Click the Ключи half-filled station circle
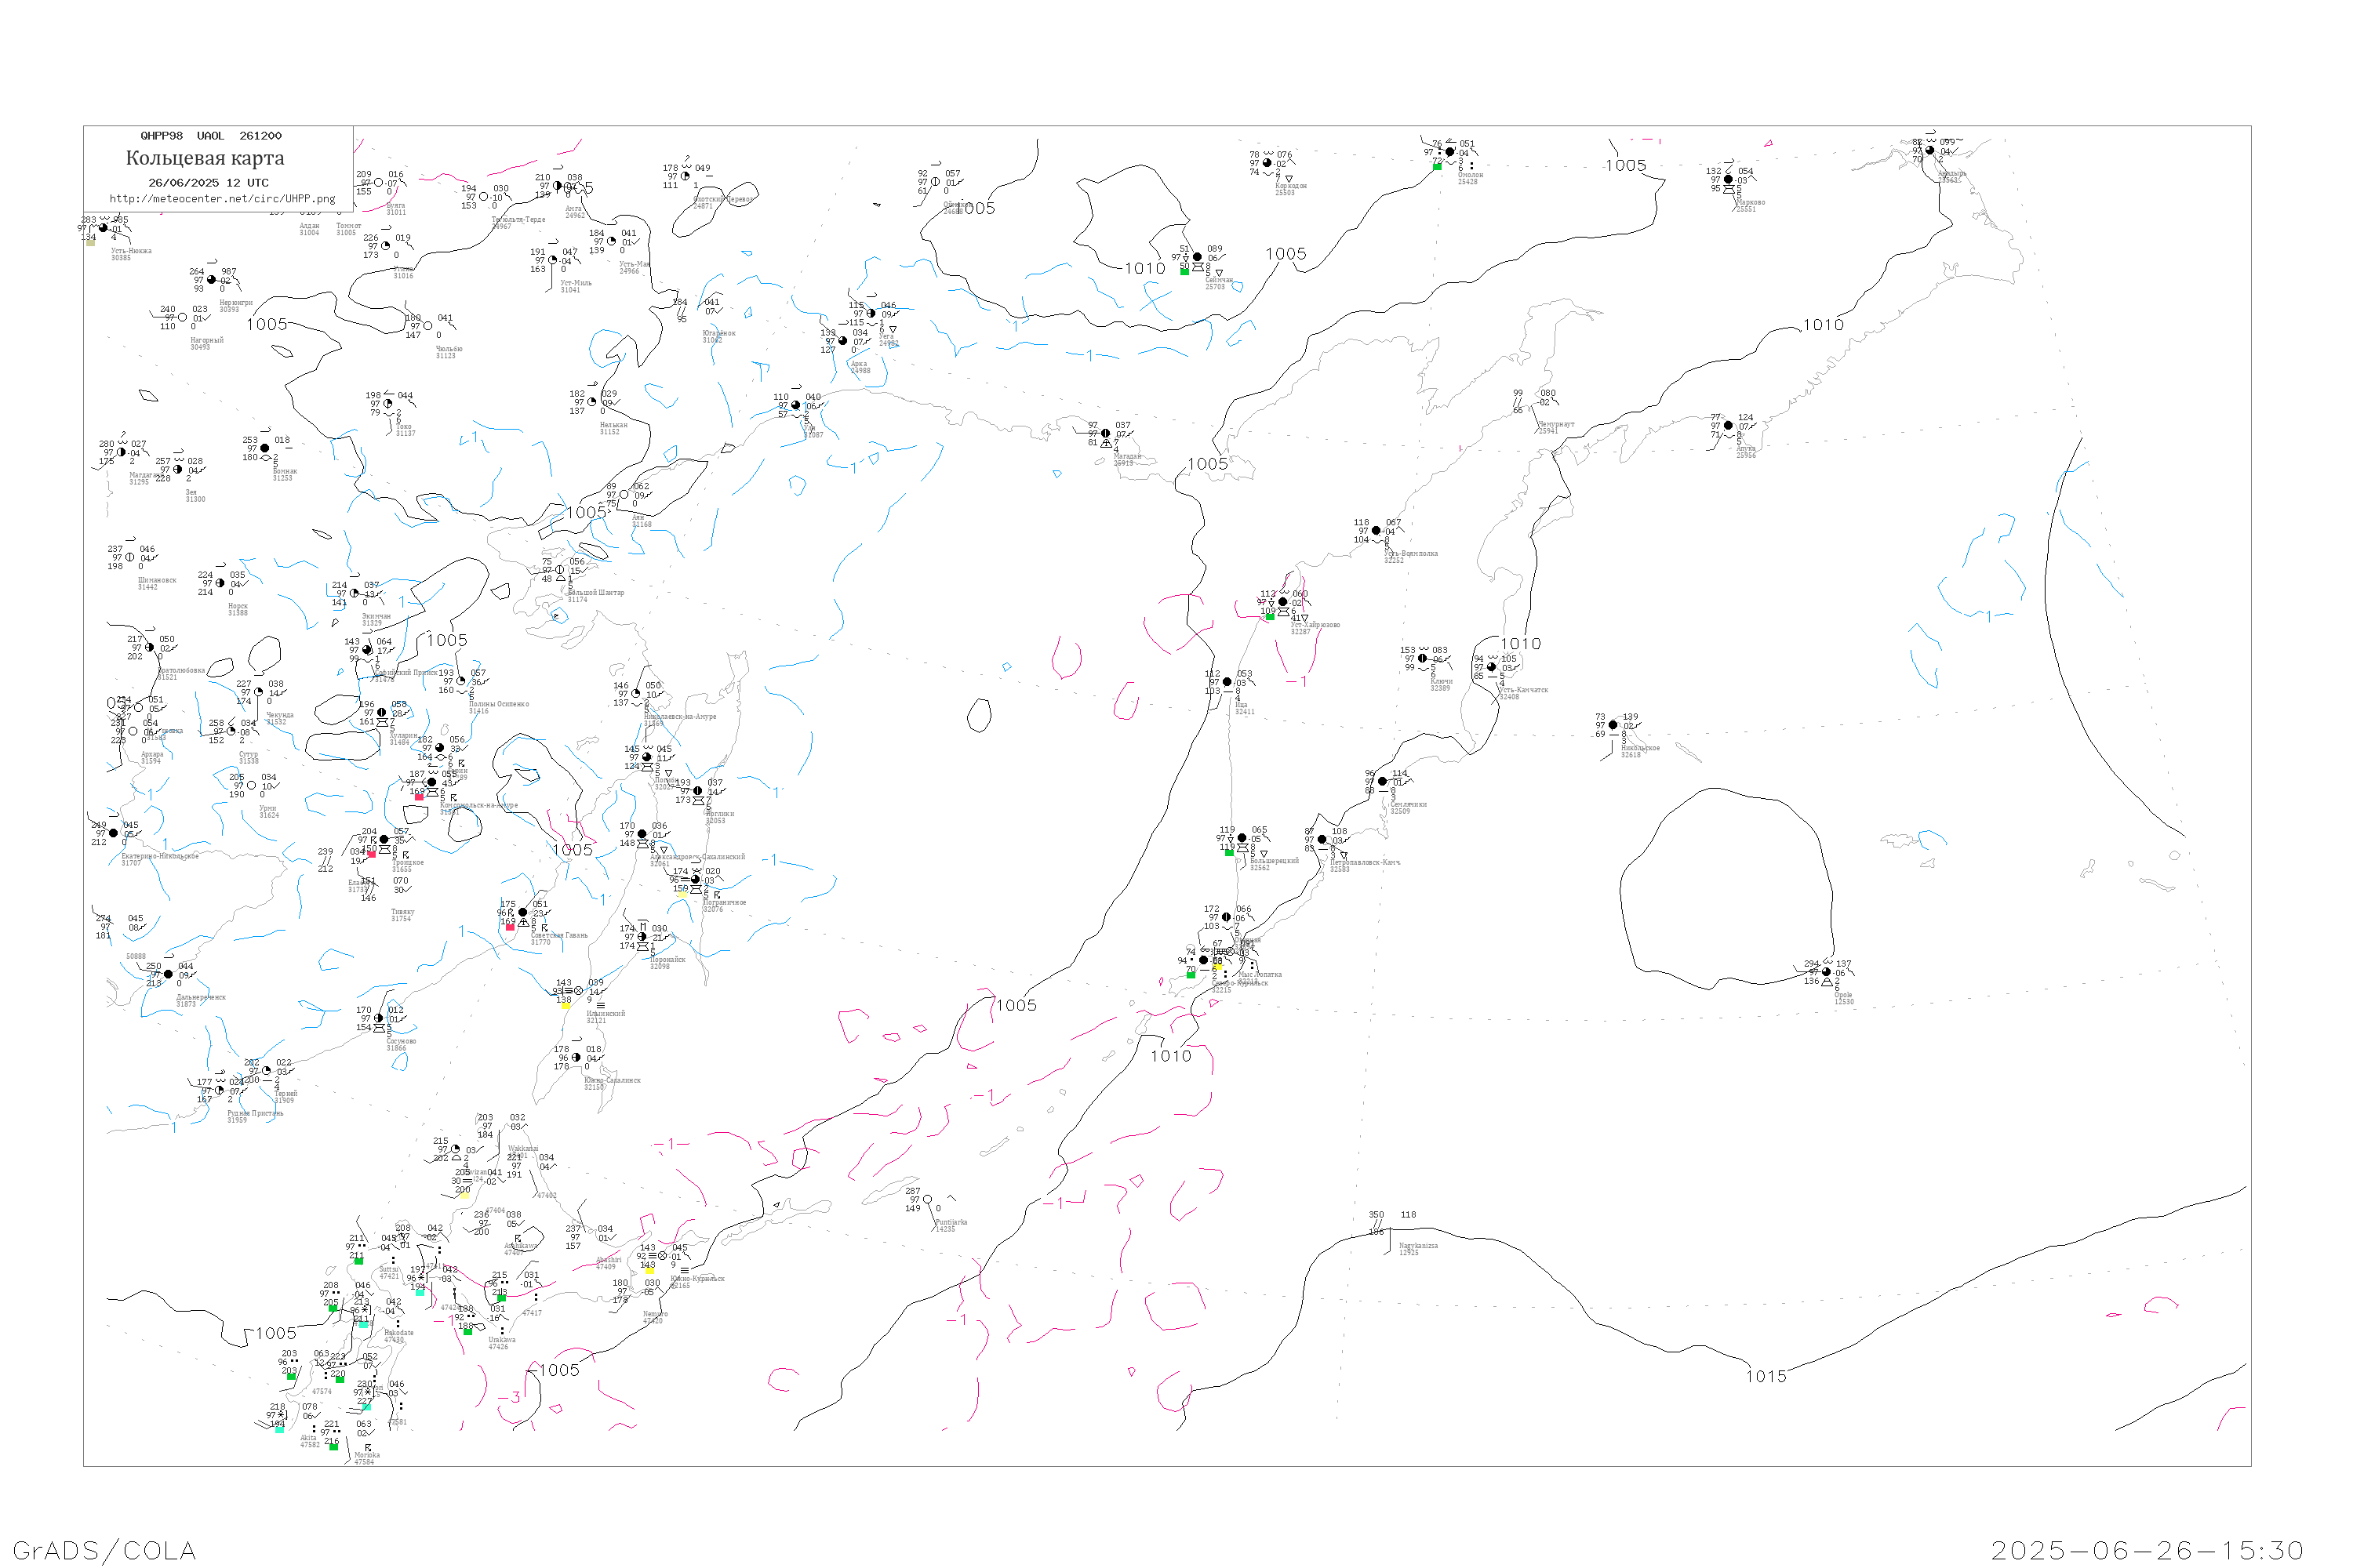Image resolution: width=2353 pixels, height=1568 pixels. [x=1423, y=659]
